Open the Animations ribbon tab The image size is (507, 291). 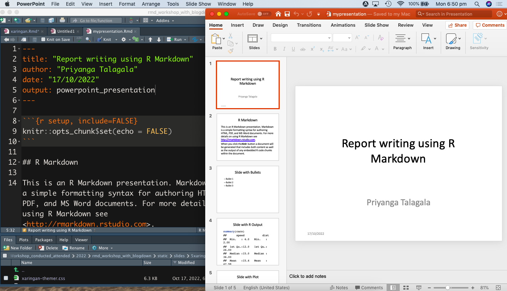[x=343, y=25]
